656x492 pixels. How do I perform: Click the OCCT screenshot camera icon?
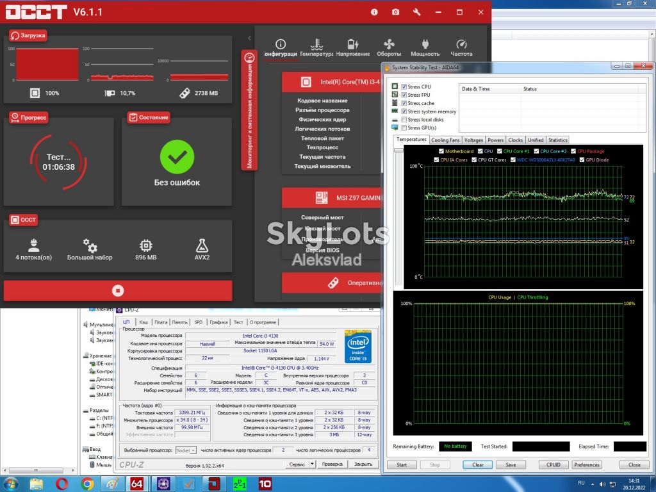395,12
